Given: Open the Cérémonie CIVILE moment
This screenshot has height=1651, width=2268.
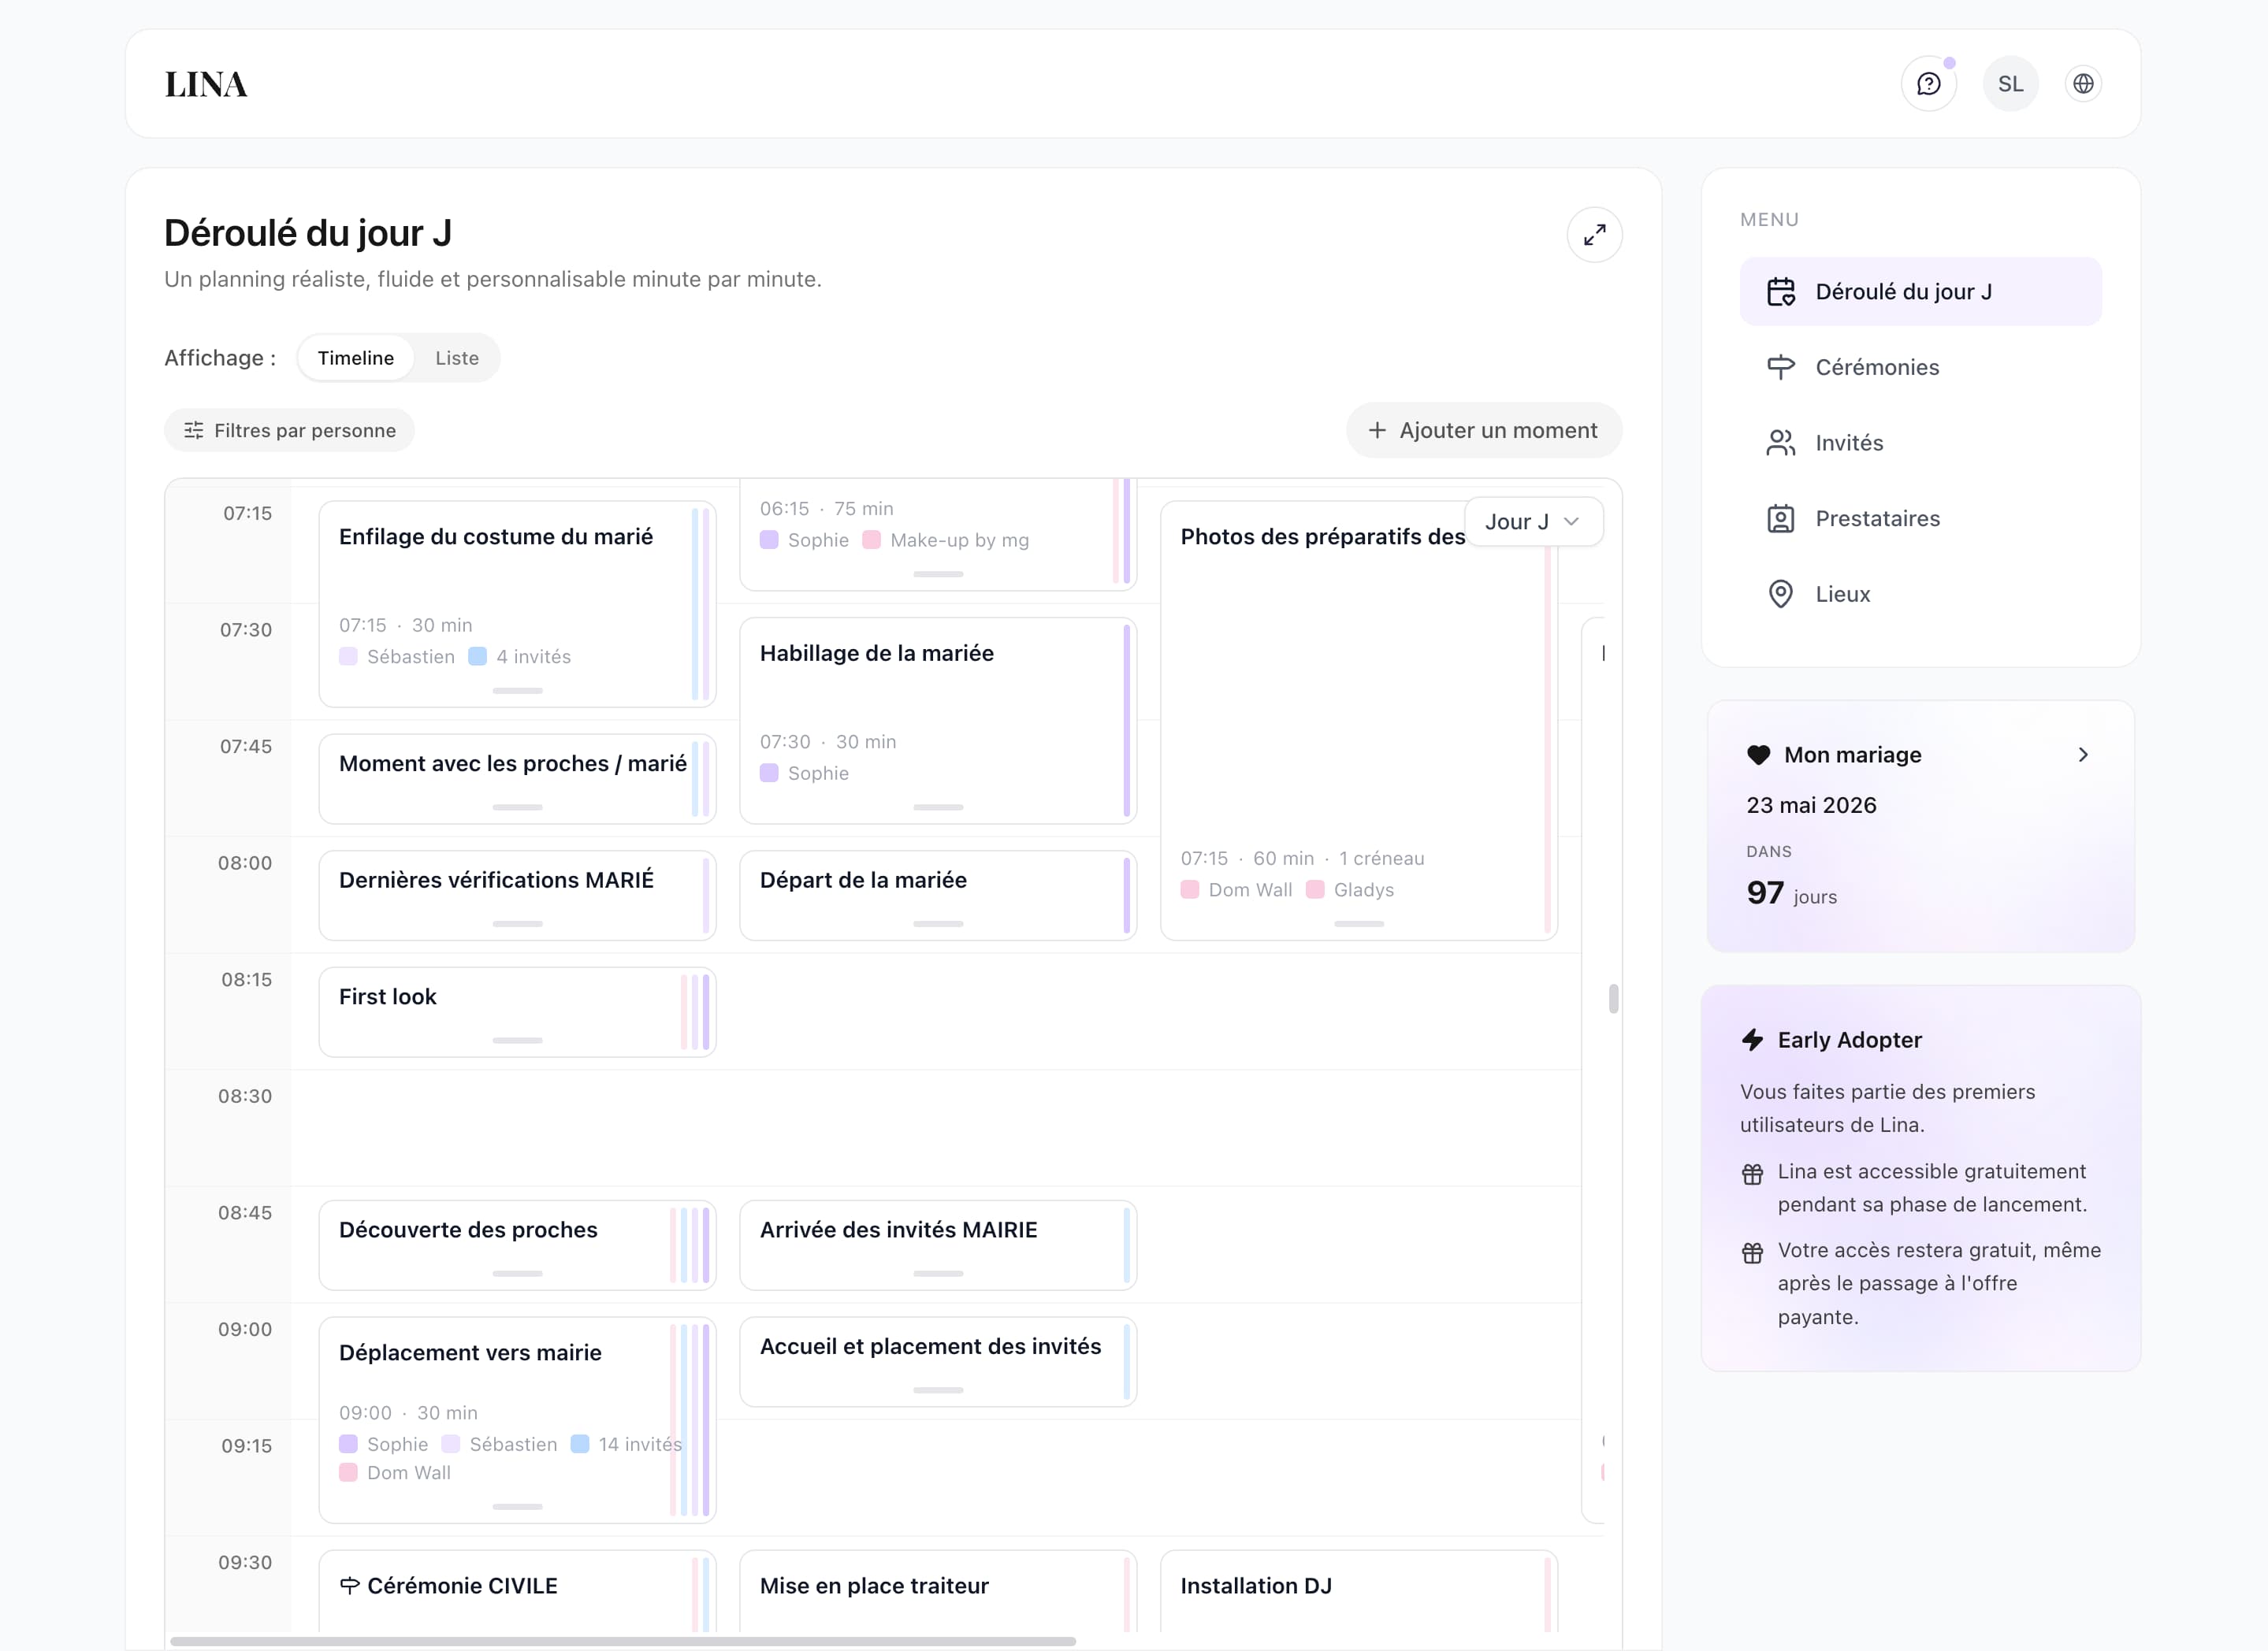Looking at the screenshot, I should pyautogui.click(x=462, y=1586).
